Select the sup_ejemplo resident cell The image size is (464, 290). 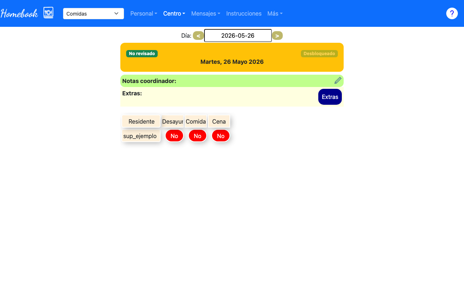point(141,136)
